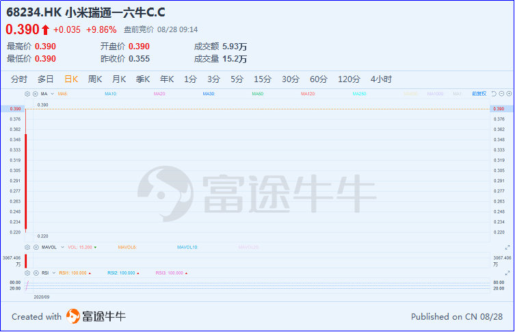
Task: Click the current price 0.390 with up arrow
Action: click(x=27, y=29)
